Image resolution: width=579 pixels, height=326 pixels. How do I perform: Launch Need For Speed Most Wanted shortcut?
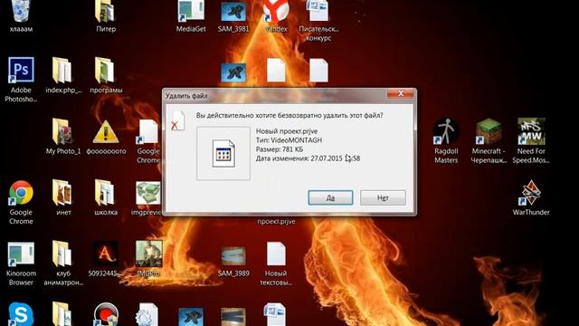pyautogui.click(x=531, y=140)
